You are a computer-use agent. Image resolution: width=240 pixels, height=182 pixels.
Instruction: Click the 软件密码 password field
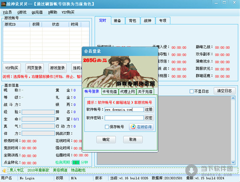pyautogui.click(x=124, y=118)
